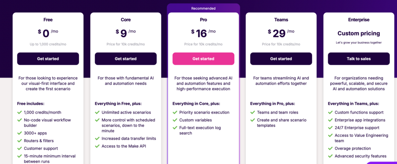Click the Talk to sales button

[359, 59]
